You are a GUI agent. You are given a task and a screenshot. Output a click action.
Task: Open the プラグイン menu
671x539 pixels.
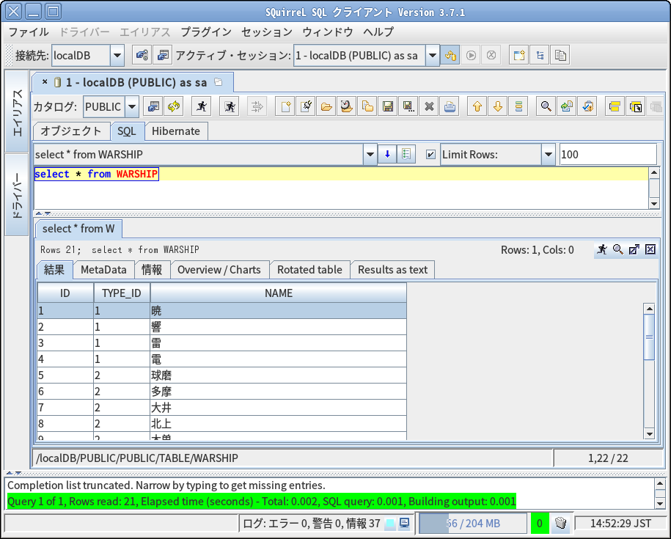pos(206,32)
